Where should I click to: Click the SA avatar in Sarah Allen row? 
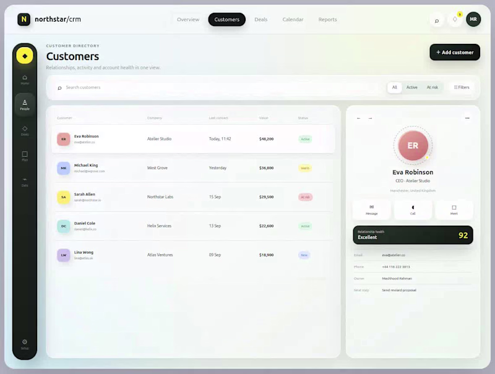coord(64,197)
